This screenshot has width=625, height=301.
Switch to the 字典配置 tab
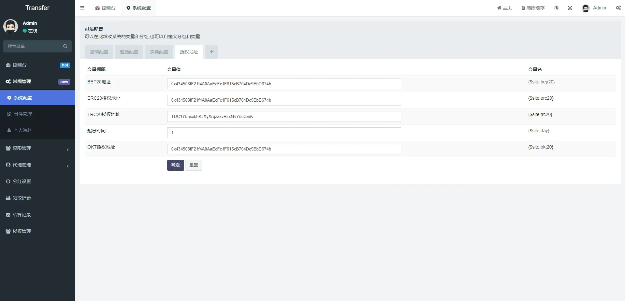[x=159, y=52]
